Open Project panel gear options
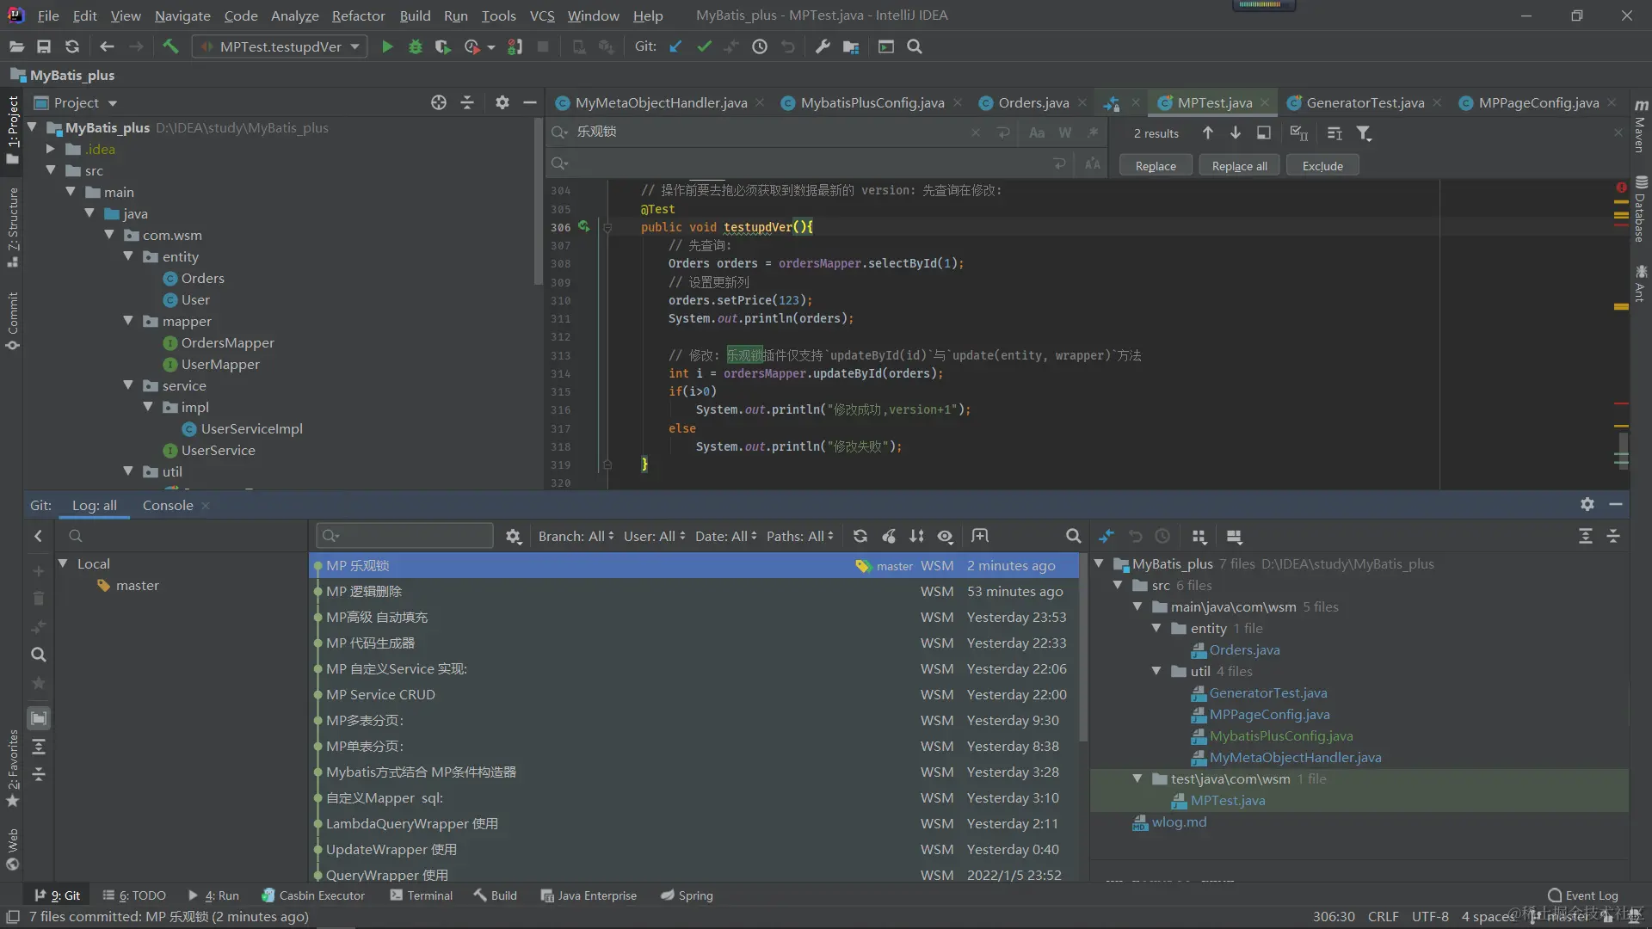Image resolution: width=1652 pixels, height=929 pixels. click(x=502, y=103)
